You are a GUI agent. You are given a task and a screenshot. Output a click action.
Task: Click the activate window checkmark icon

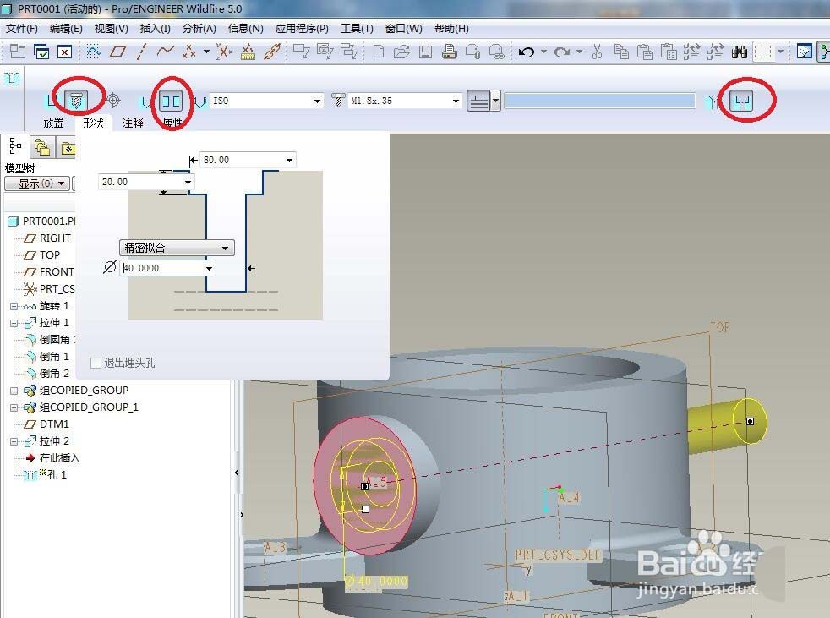pos(41,52)
